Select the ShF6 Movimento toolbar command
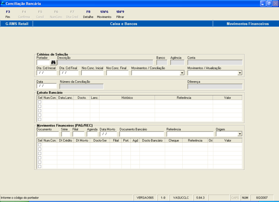 coord(104,14)
